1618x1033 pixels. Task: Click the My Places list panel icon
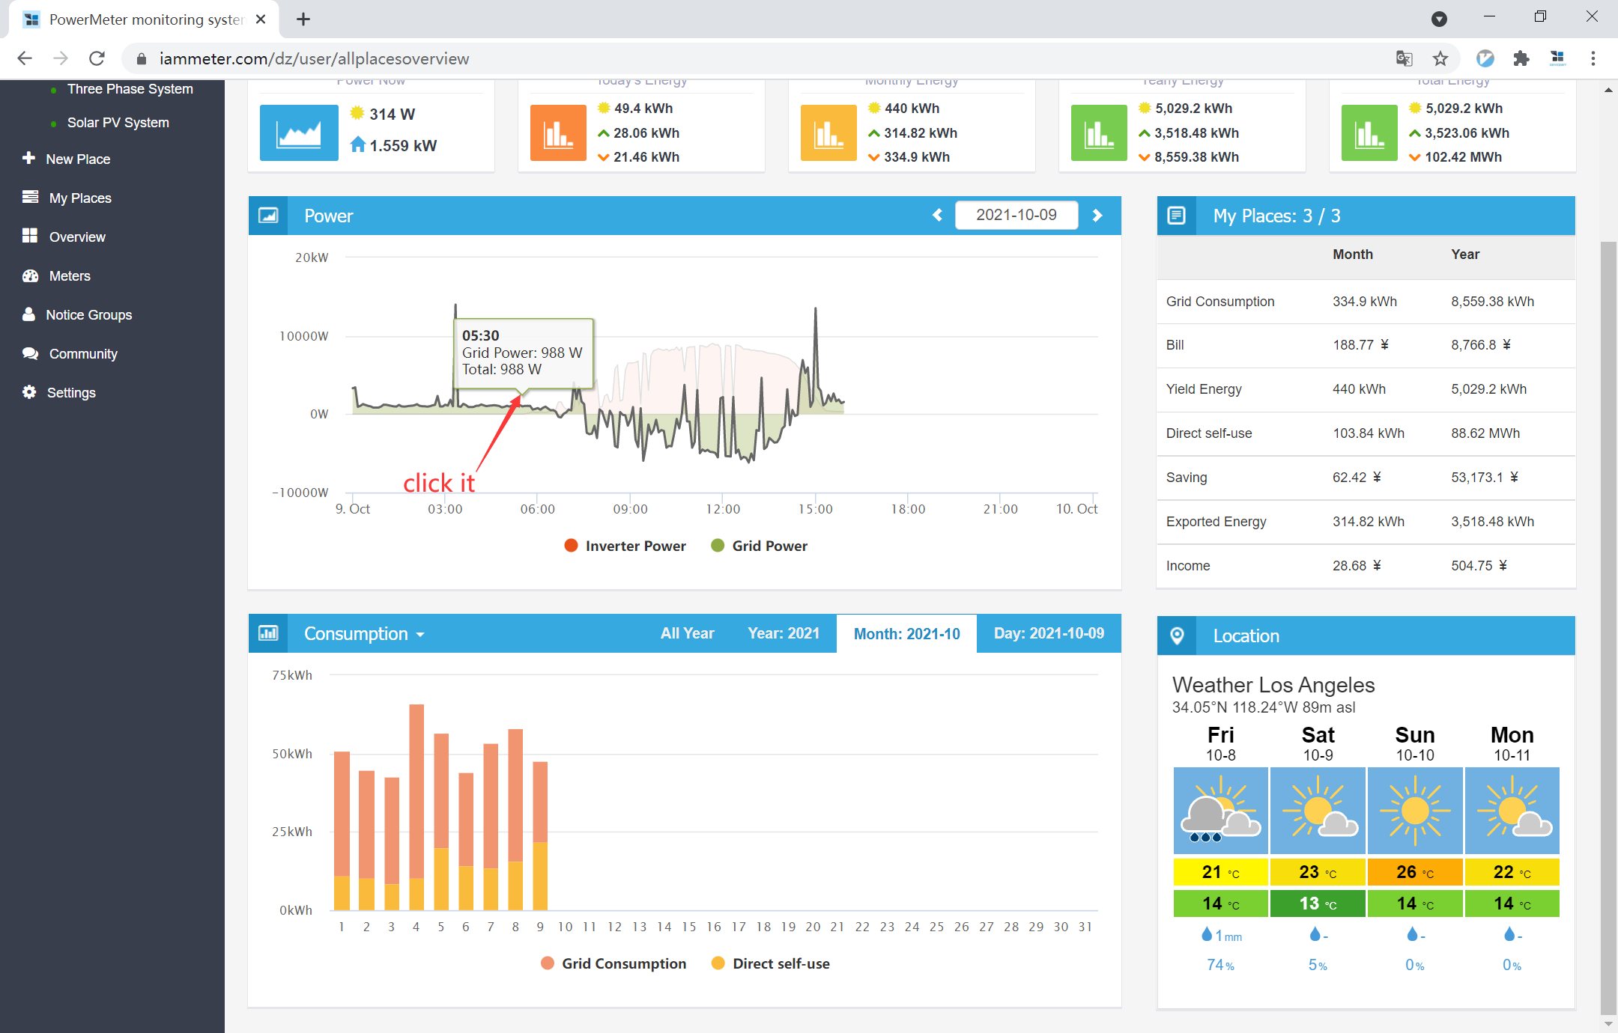[x=1177, y=216]
